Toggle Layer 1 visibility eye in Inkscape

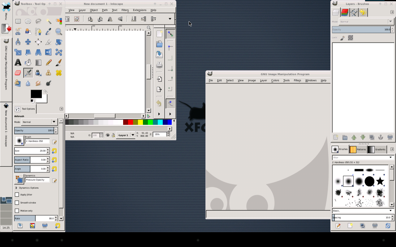[108, 135]
